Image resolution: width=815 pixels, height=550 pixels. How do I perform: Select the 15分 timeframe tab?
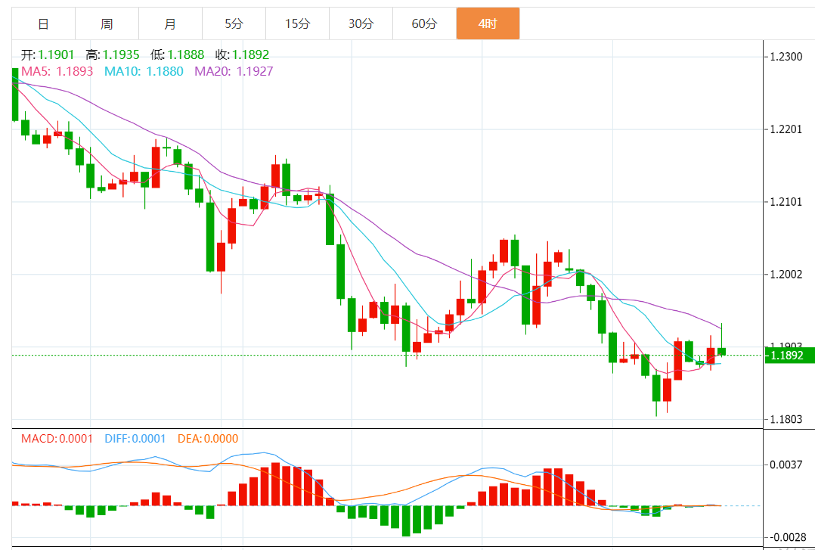[297, 23]
